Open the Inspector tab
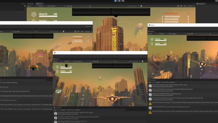The height and width of the screenshot is (123, 218). click(201, 3)
